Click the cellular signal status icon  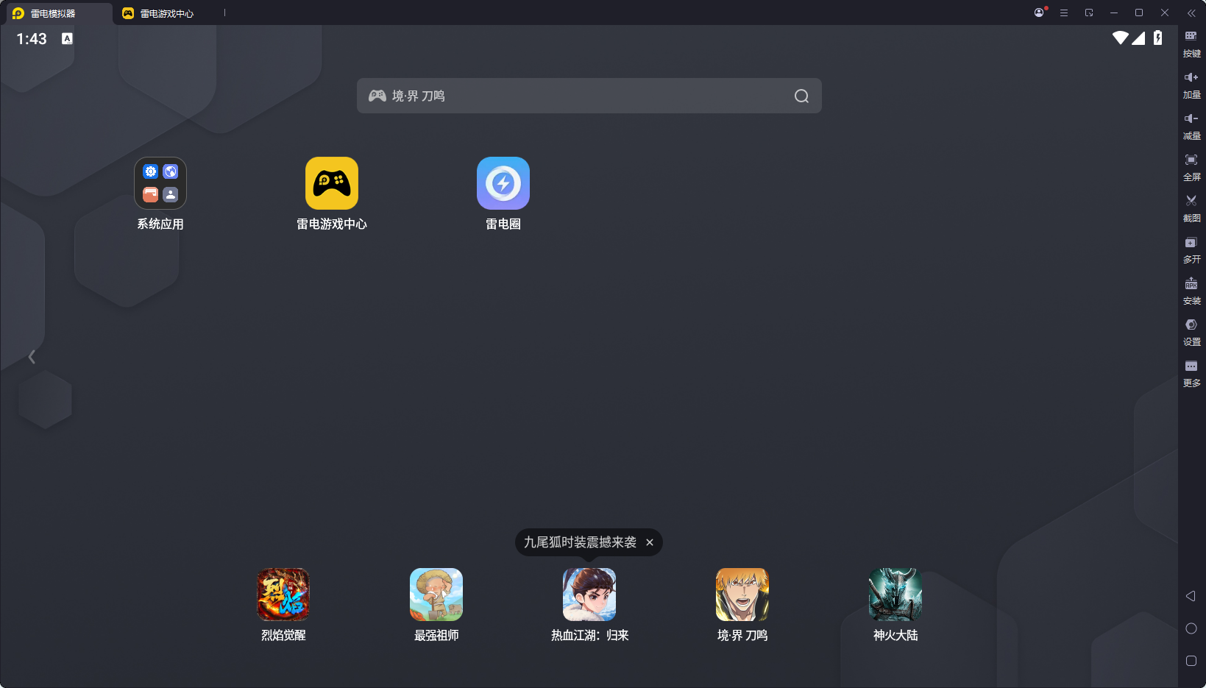1138,38
